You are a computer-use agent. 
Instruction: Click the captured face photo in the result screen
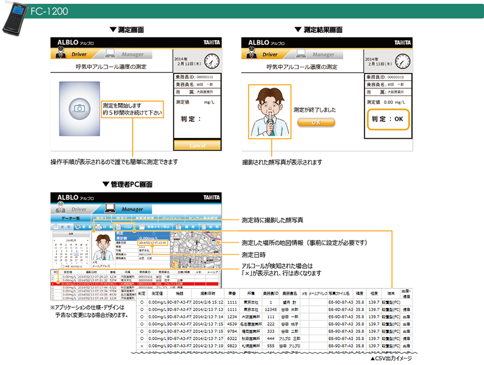pos(270,112)
